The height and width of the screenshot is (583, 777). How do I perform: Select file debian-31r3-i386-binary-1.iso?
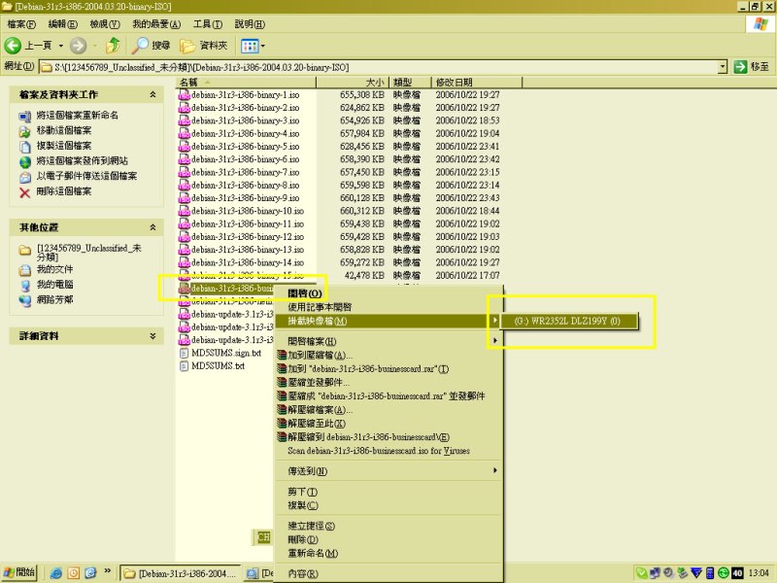click(246, 94)
